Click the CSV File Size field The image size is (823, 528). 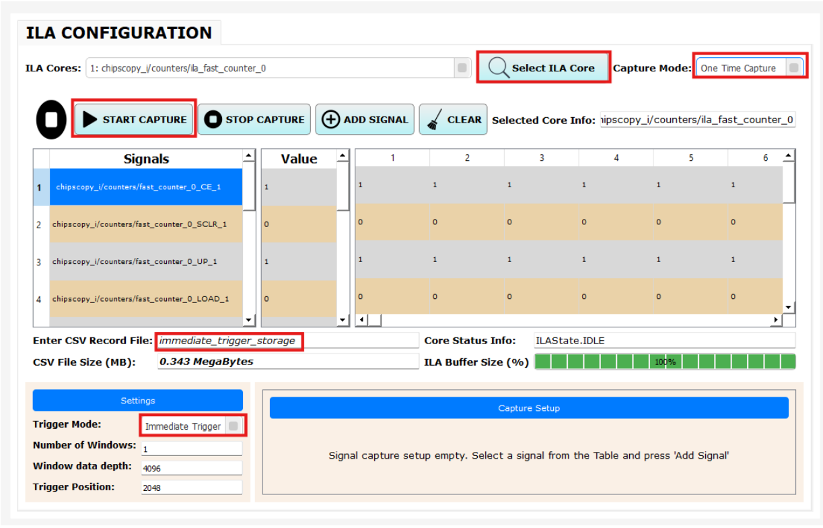[x=287, y=362]
